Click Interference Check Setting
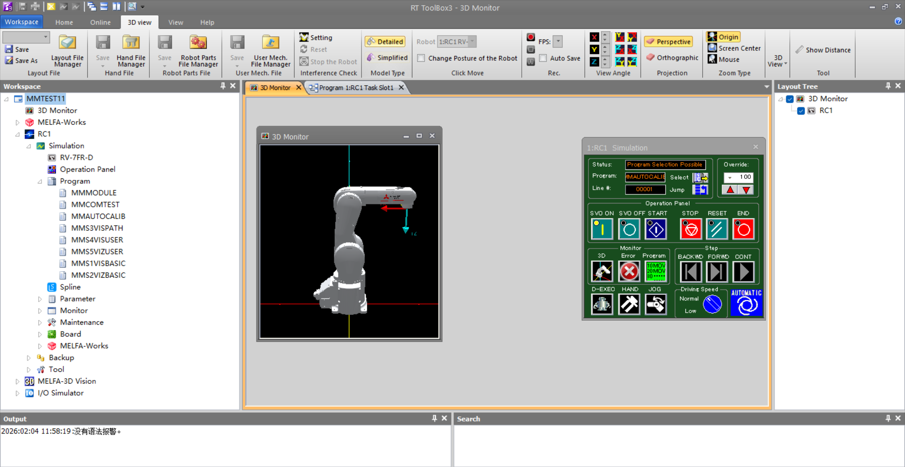905x467 pixels. point(316,37)
